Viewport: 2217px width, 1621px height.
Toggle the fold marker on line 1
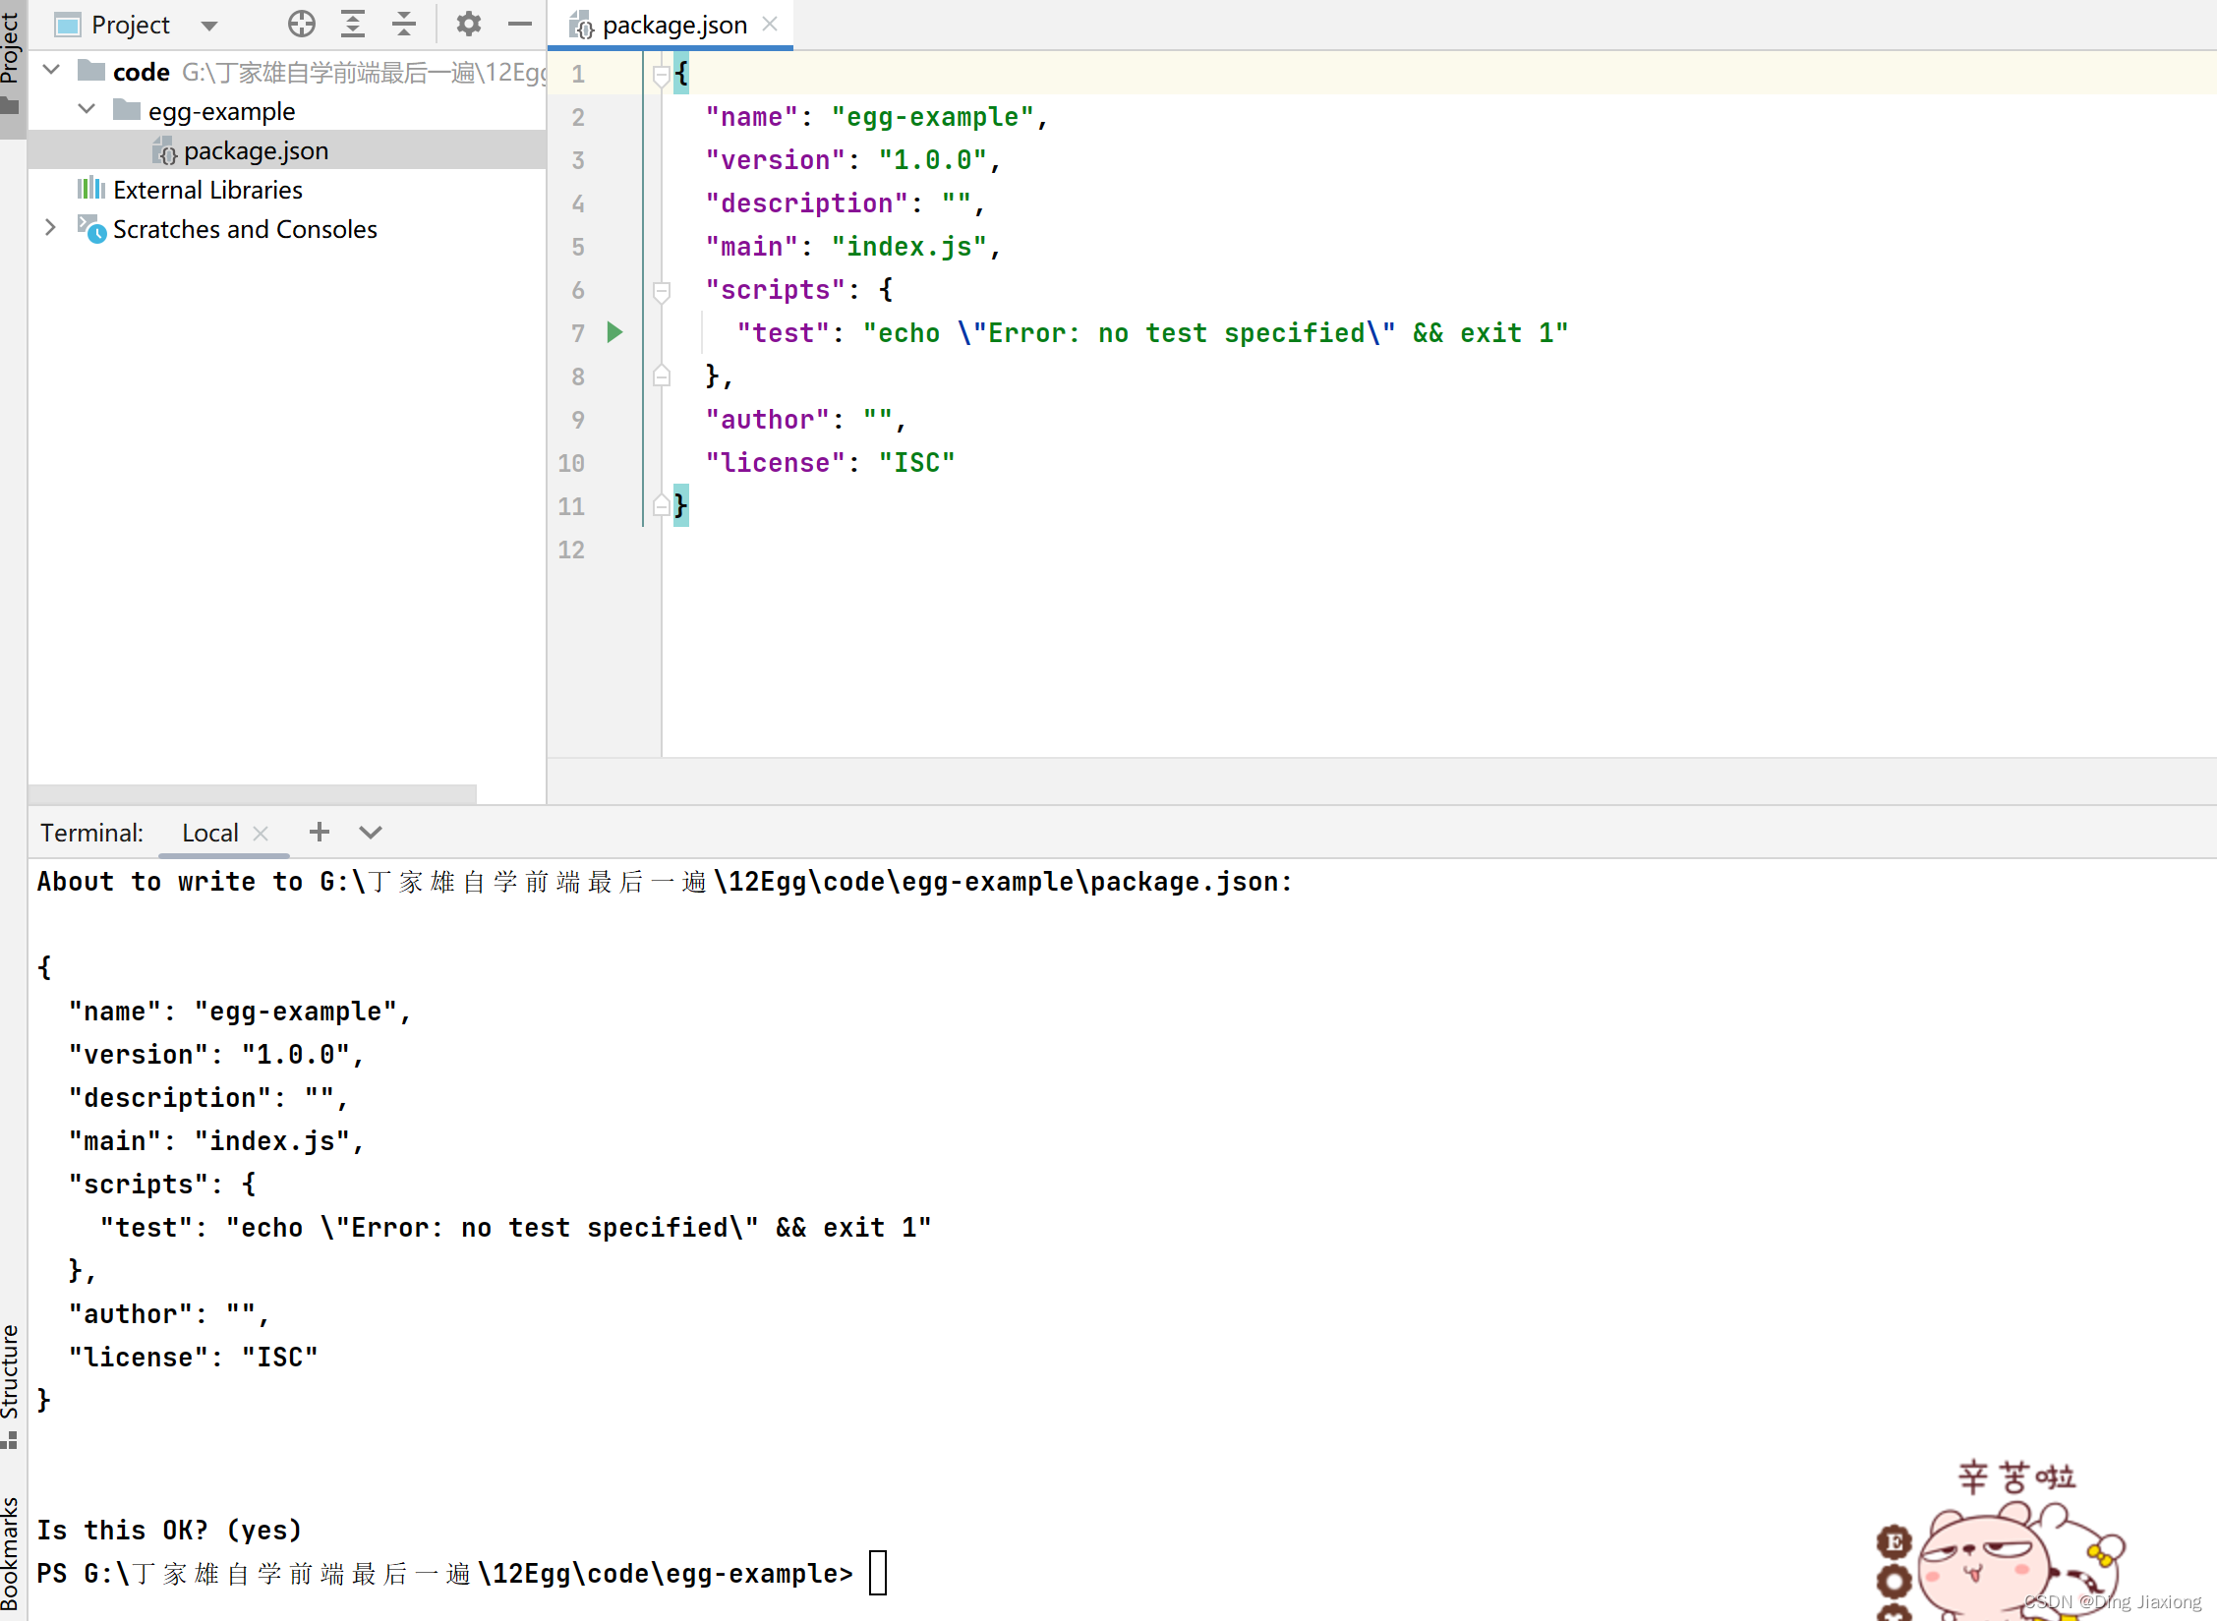[660, 74]
